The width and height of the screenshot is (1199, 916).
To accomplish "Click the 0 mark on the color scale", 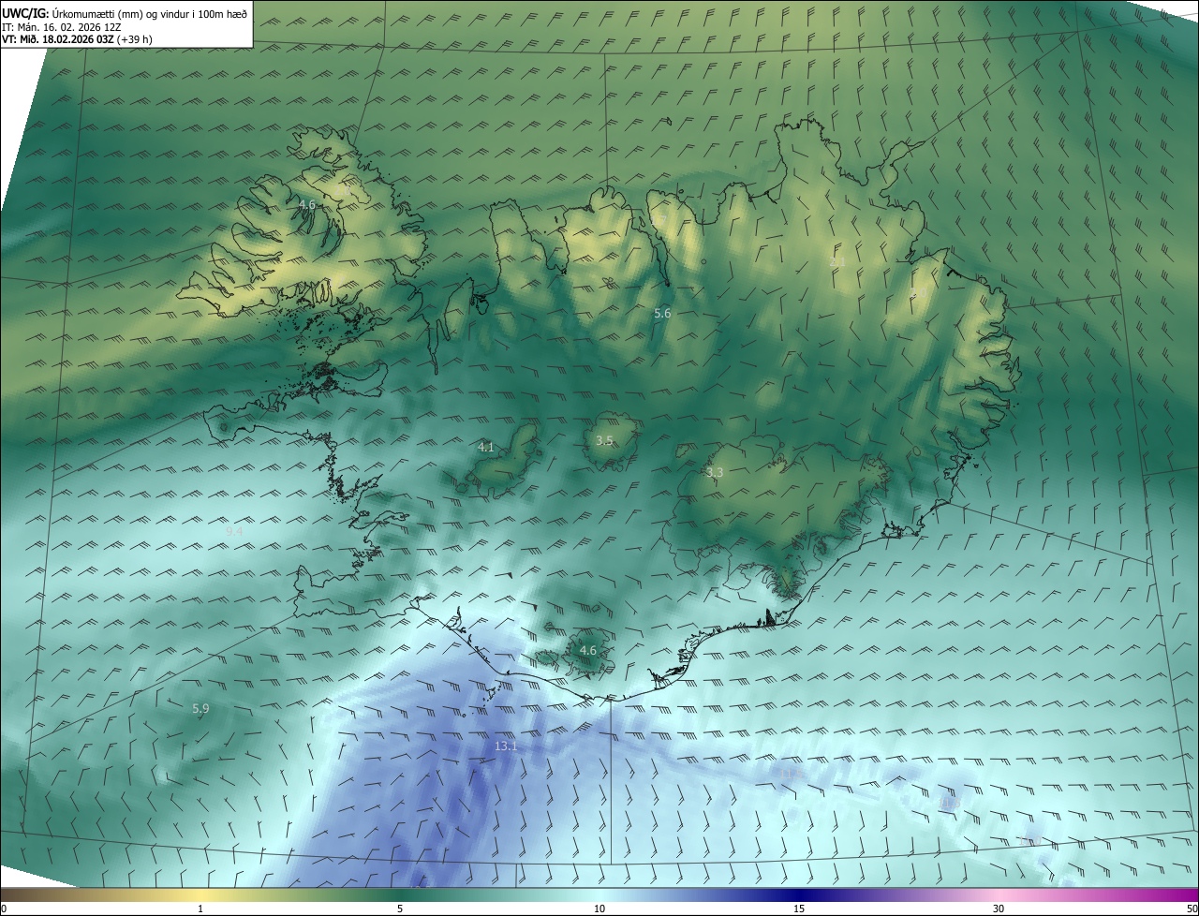I will point(3,909).
